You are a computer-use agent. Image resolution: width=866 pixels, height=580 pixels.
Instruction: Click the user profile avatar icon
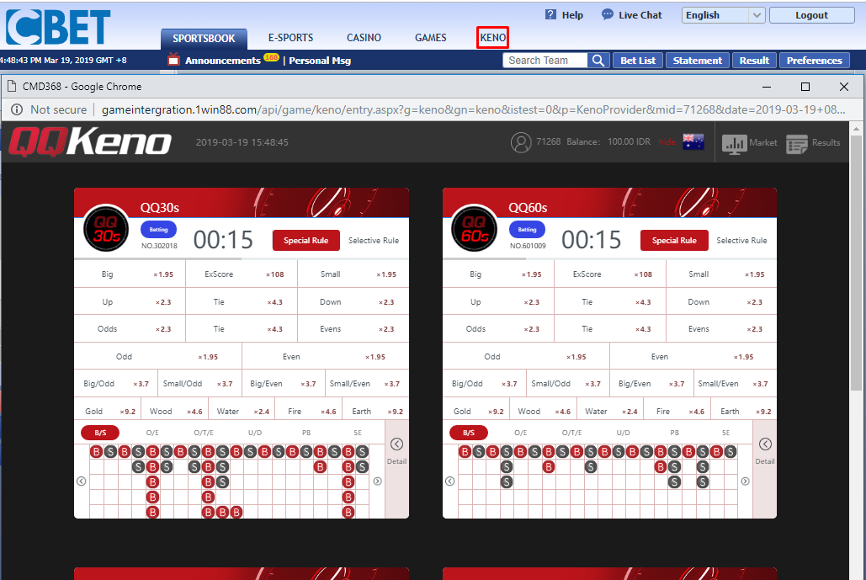pyautogui.click(x=521, y=142)
